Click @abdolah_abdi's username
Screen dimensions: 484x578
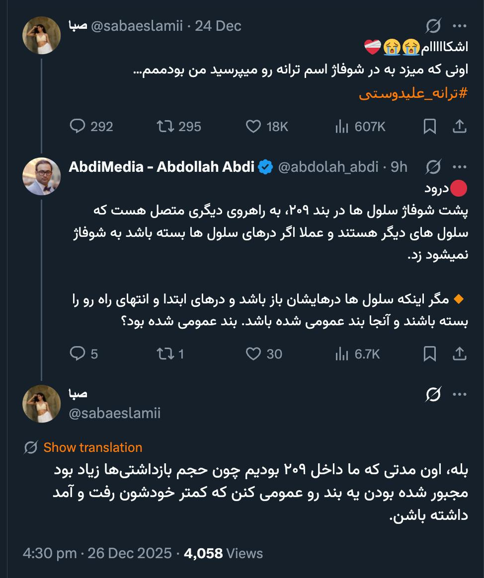click(328, 168)
